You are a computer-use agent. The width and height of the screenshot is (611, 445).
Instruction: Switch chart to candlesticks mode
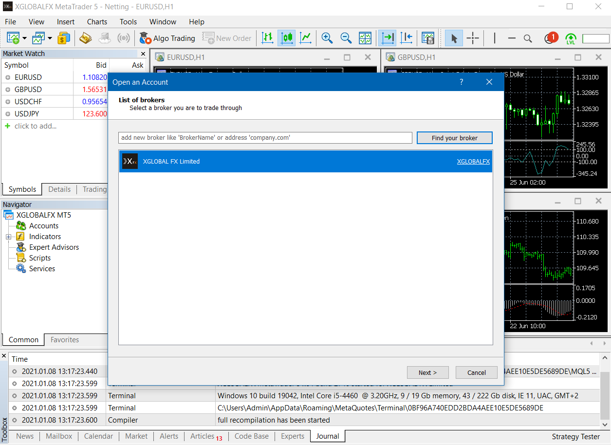point(286,38)
